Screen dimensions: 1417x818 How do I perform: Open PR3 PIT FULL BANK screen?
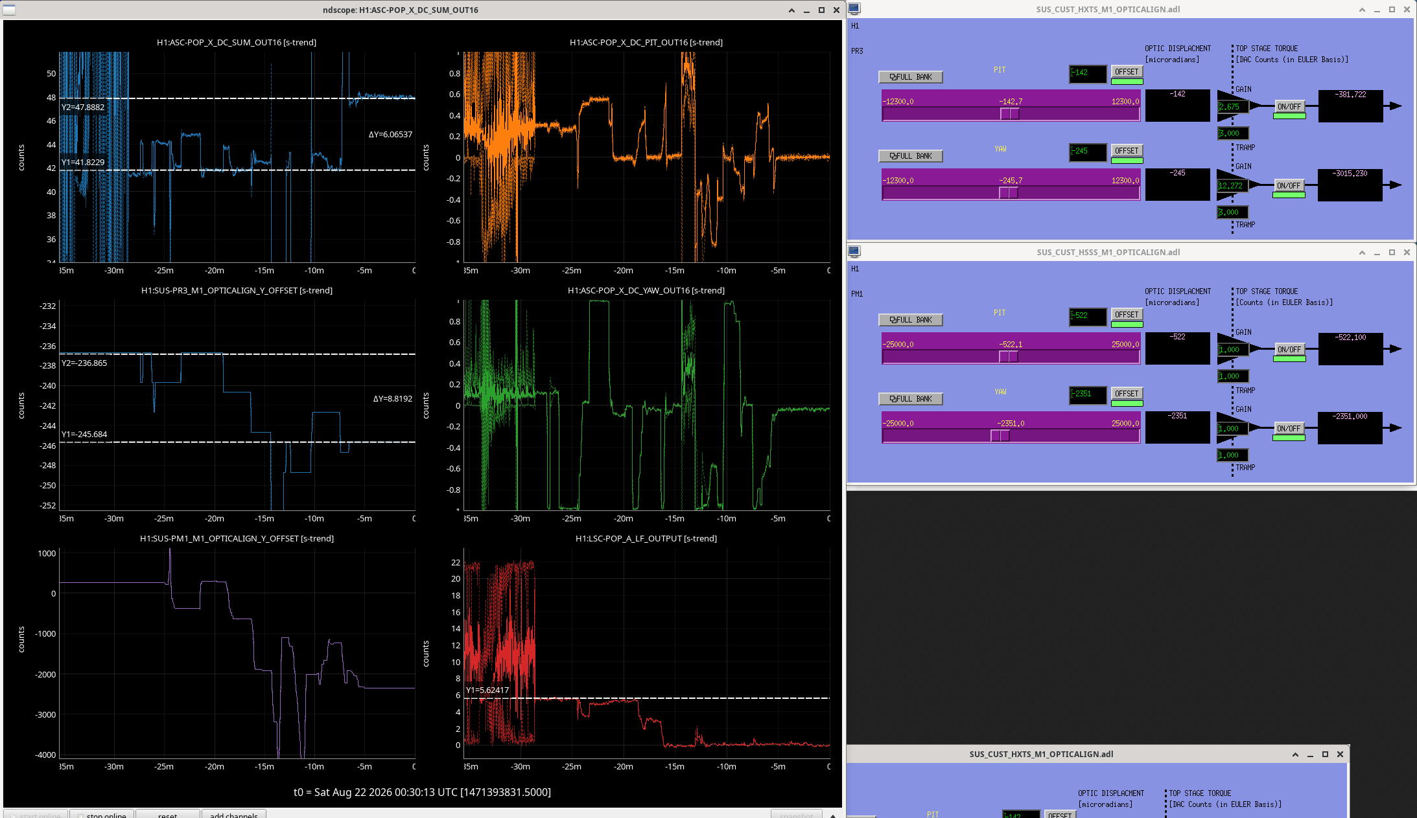(910, 77)
